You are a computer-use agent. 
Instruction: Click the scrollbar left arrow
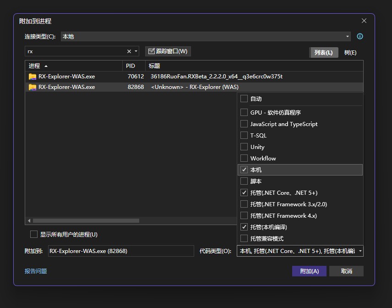29,220
